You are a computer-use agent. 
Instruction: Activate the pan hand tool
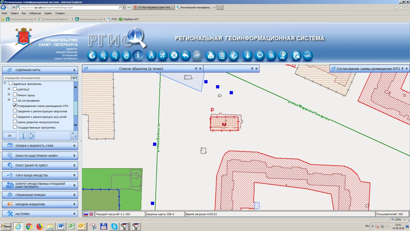click(127, 55)
